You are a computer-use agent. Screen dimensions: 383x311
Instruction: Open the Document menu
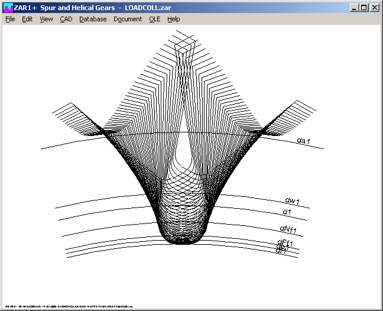(x=128, y=19)
